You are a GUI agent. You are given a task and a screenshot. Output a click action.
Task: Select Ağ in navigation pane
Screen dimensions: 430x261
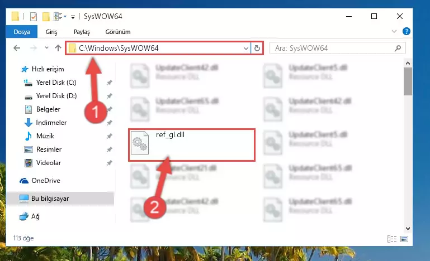click(30, 216)
